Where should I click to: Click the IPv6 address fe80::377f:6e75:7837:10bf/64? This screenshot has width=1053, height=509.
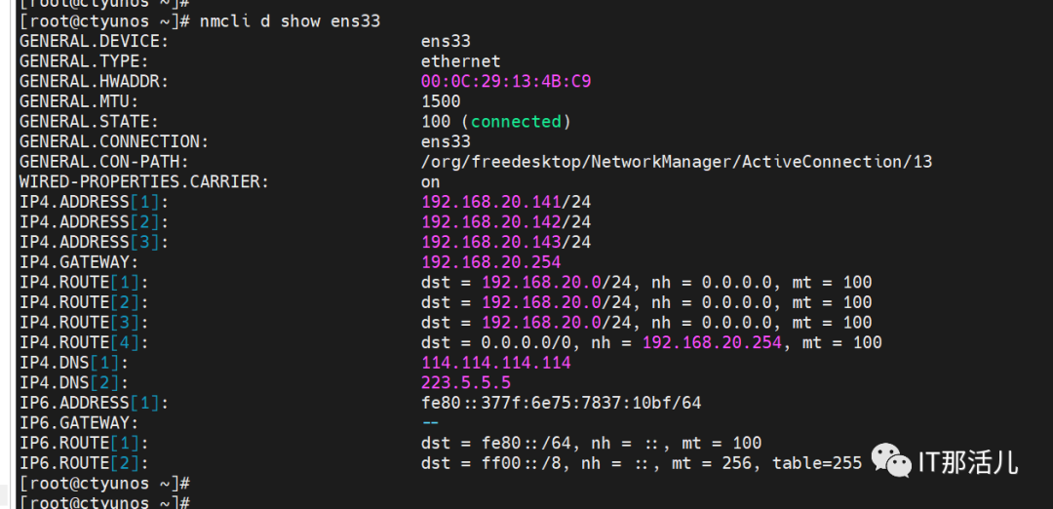coord(561,403)
